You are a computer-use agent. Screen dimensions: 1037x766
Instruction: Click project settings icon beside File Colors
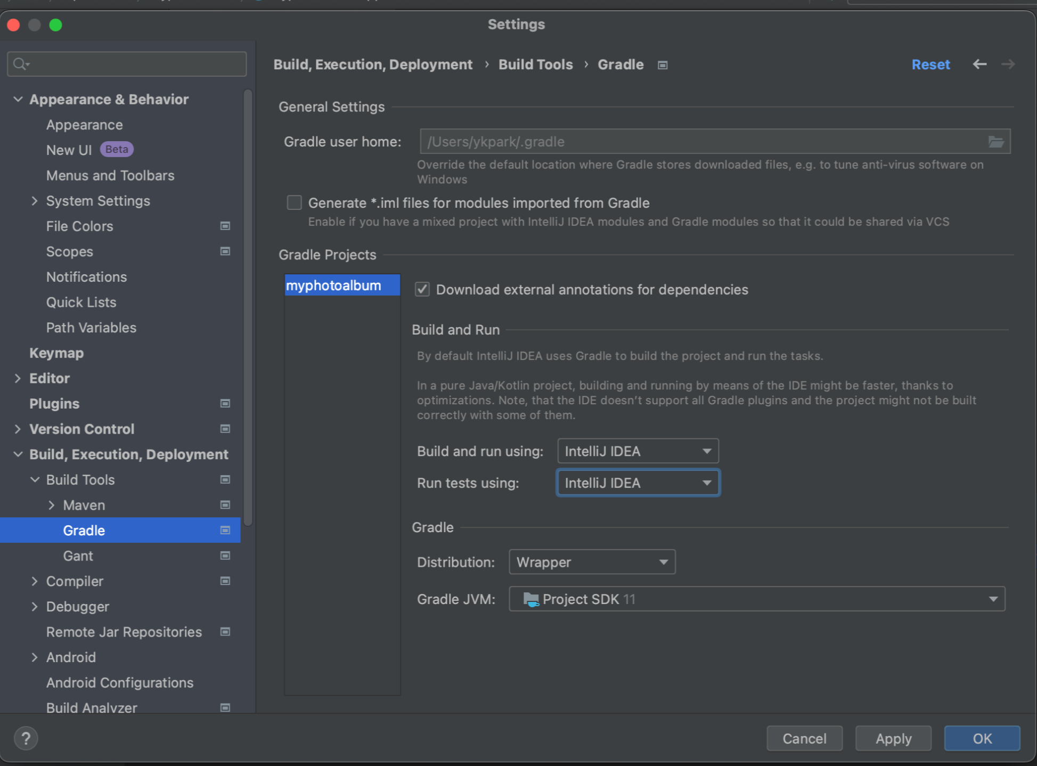(x=225, y=226)
